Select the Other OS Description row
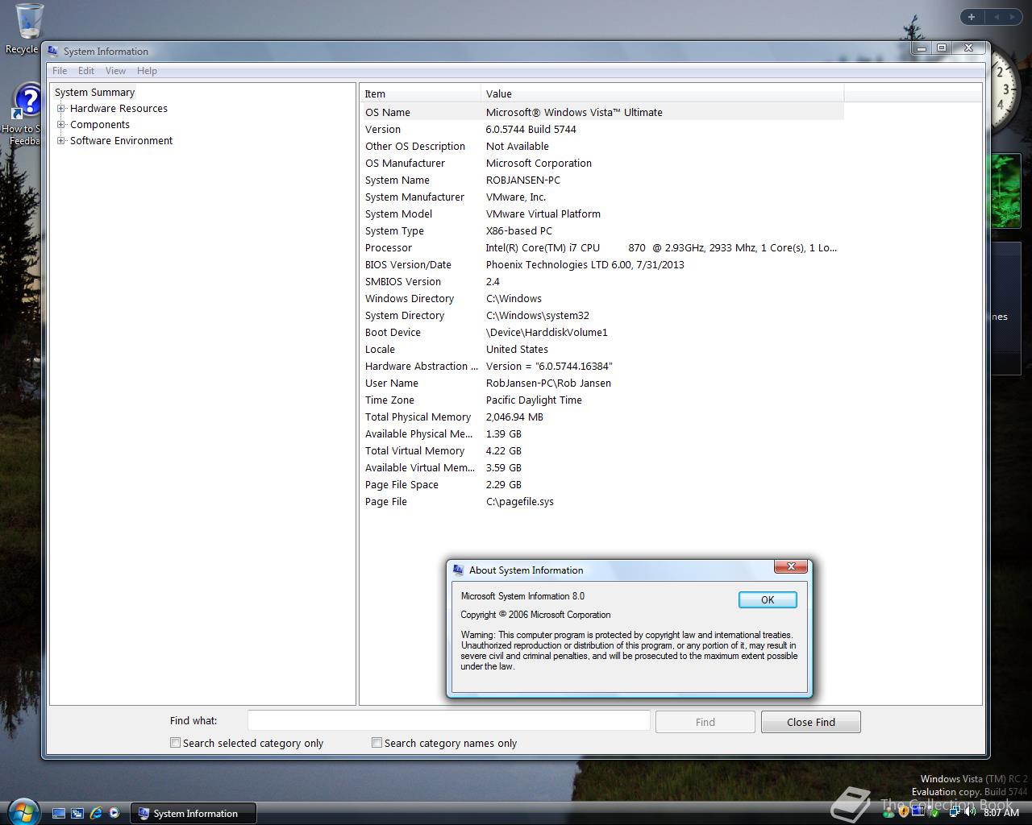This screenshot has width=1032, height=825. point(602,146)
